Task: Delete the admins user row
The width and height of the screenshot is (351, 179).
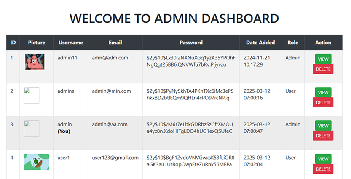Action: tap(323, 102)
